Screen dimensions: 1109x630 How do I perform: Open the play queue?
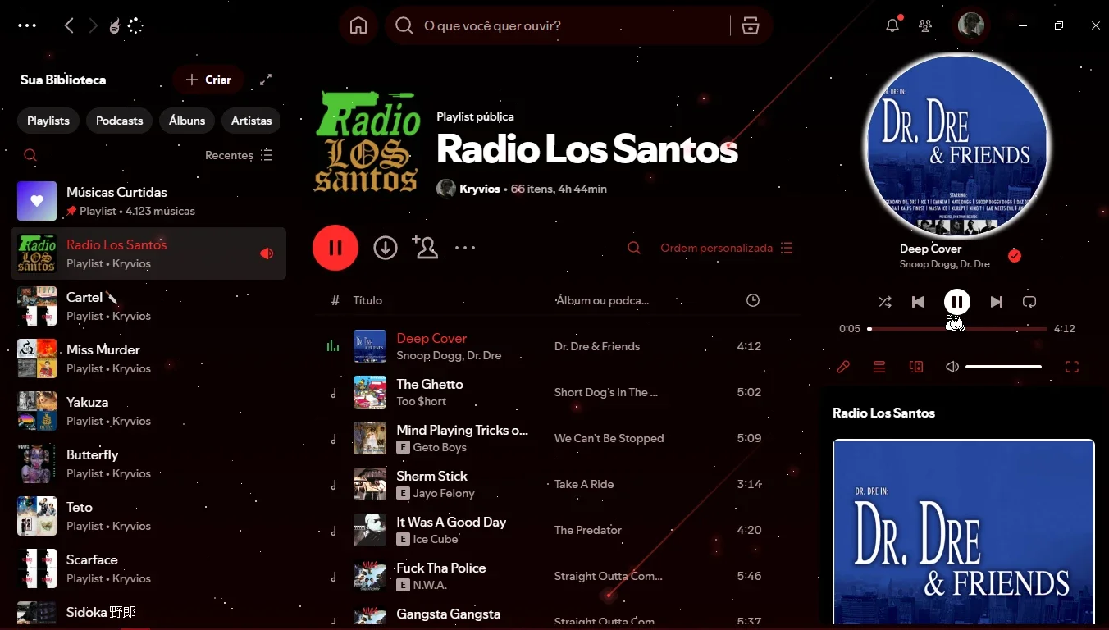point(879,367)
